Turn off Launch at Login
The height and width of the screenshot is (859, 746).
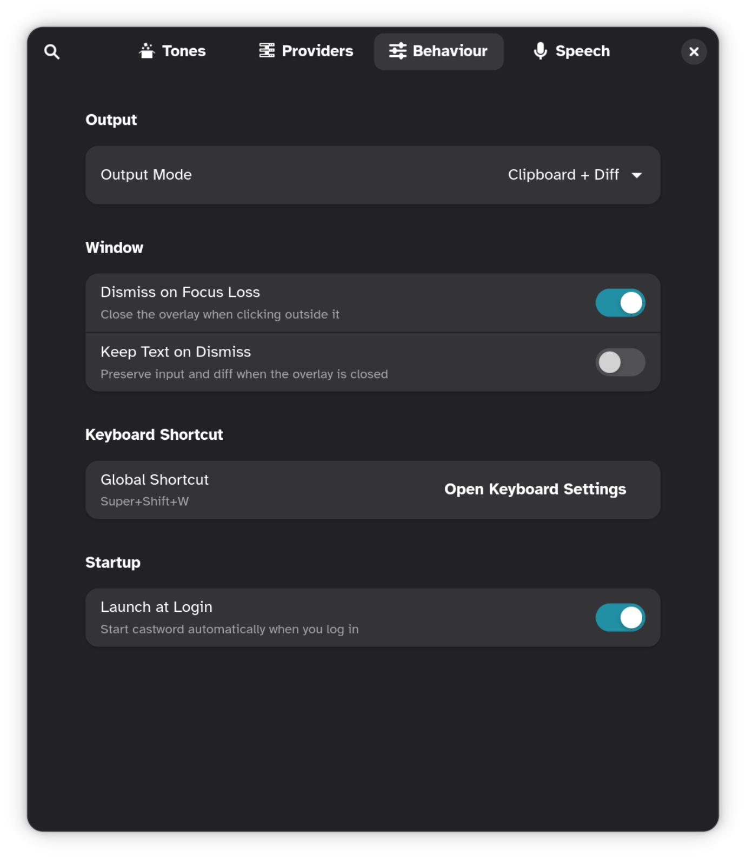coord(620,617)
